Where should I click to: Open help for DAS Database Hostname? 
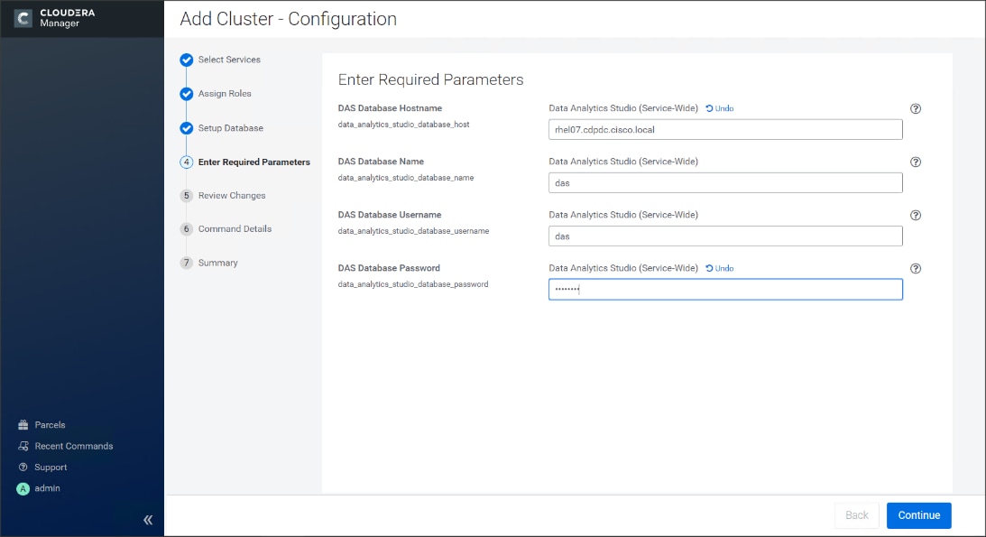tap(916, 109)
